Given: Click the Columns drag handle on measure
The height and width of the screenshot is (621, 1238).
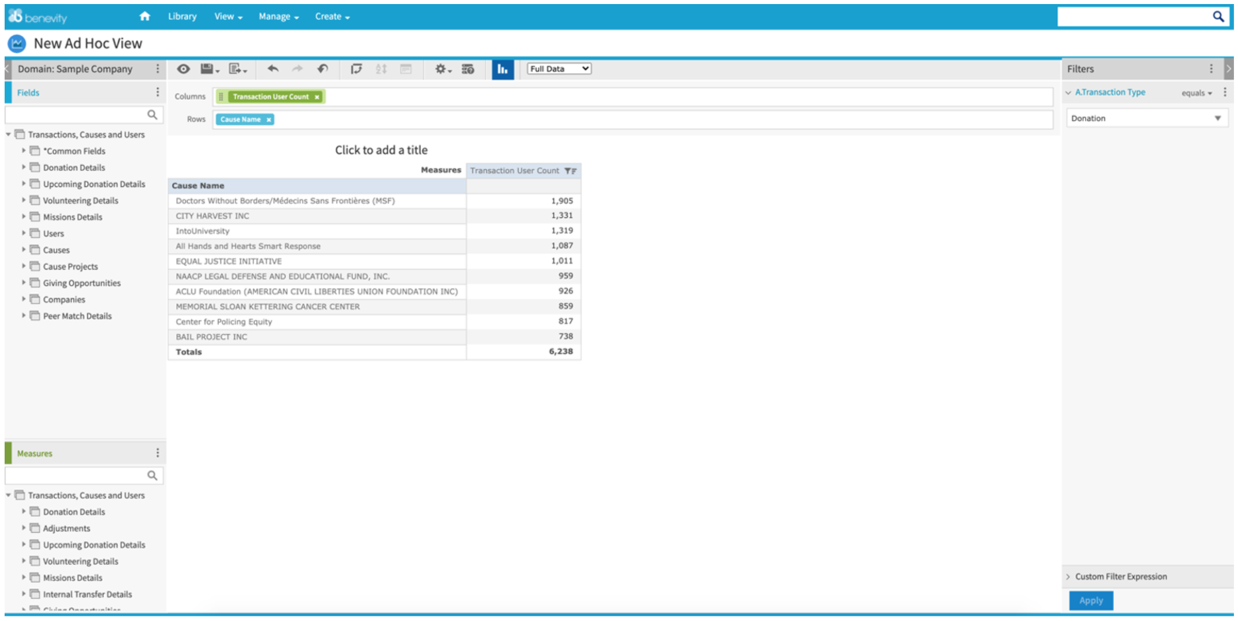Looking at the screenshot, I should point(221,97).
